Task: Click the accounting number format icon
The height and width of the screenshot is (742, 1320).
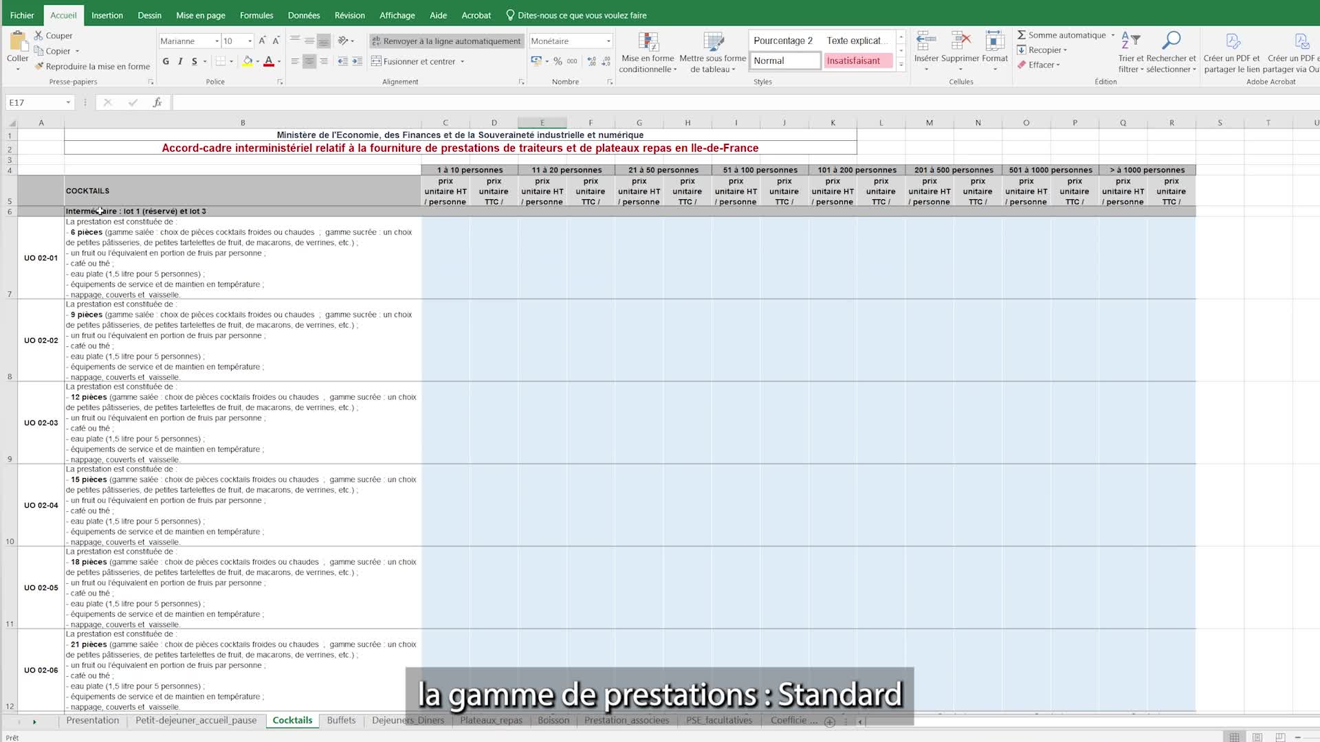Action: (x=536, y=61)
